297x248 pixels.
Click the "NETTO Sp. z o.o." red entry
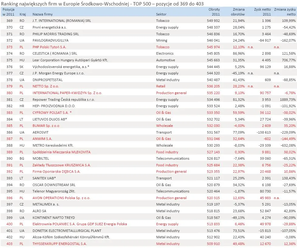point(46,86)
